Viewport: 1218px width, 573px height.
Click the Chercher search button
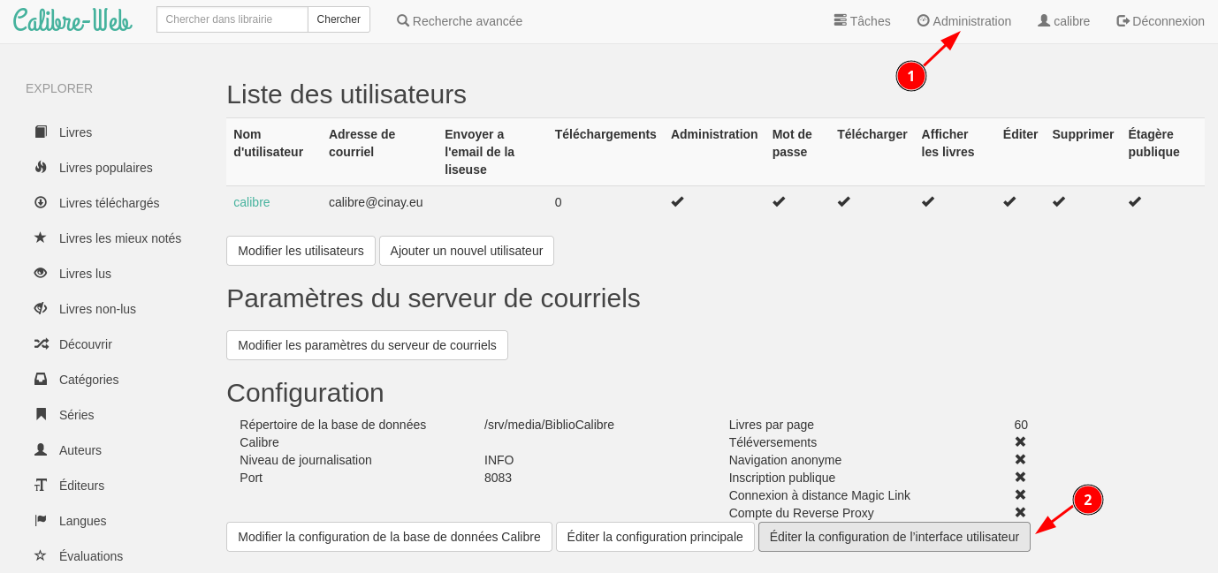(x=339, y=19)
